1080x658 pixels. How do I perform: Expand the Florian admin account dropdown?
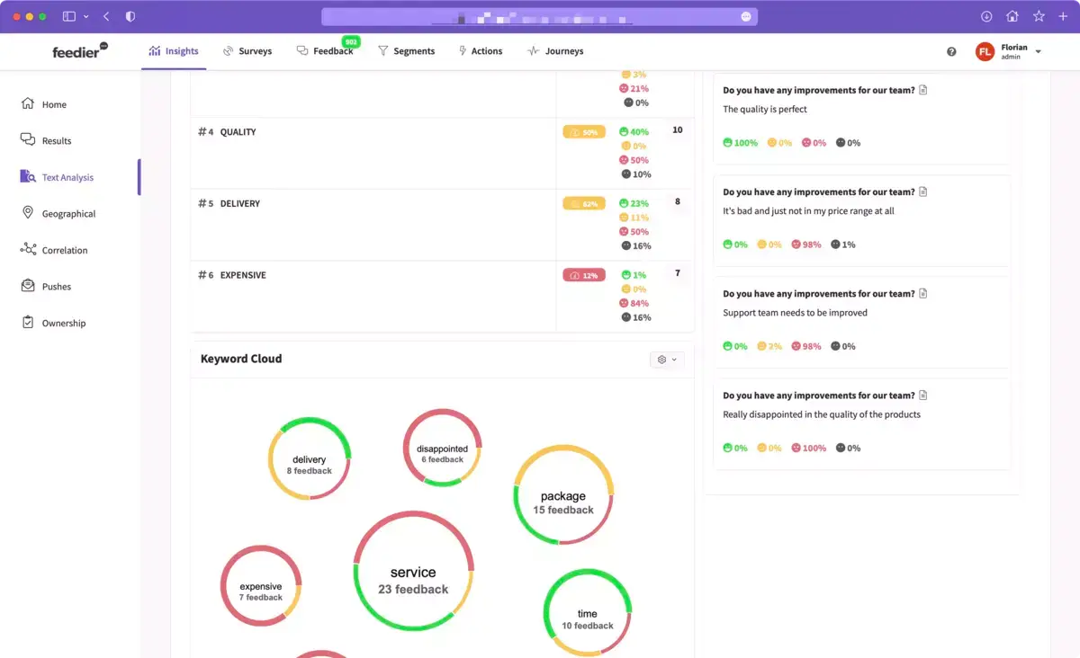click(1038, 52)
